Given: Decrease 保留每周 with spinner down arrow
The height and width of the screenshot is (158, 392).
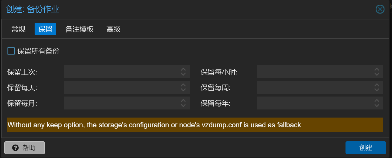Looking at the screenshot, I should pos(377,90).
